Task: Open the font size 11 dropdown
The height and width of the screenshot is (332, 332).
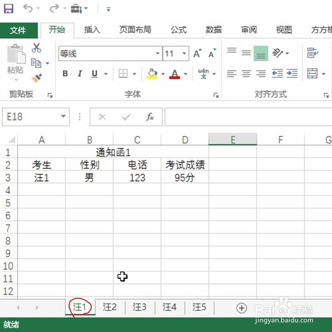Action: (184, 53)
